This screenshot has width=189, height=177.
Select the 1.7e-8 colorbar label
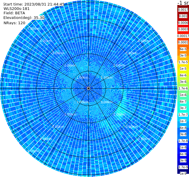pos(183,141)
